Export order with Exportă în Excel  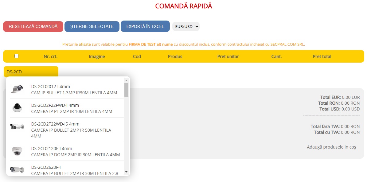(x=145, y=26)
